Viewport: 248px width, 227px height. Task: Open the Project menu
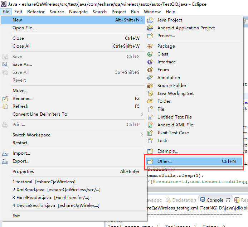pos(118,12)
